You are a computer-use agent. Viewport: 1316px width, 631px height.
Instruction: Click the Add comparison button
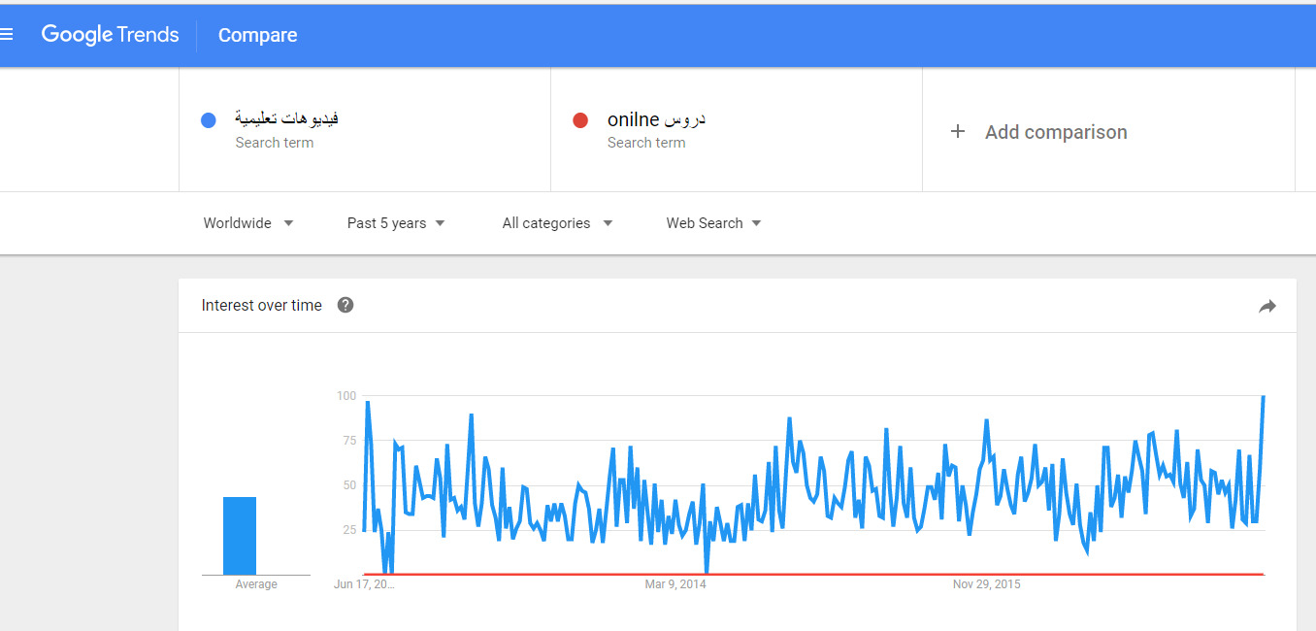(x=1055, y=132)
